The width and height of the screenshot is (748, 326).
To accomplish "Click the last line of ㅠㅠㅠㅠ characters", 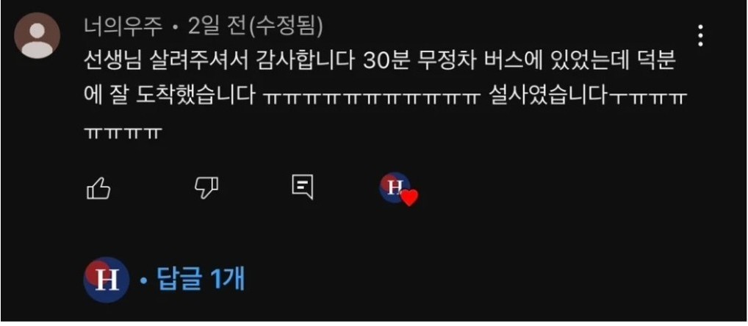I will 121,130.
